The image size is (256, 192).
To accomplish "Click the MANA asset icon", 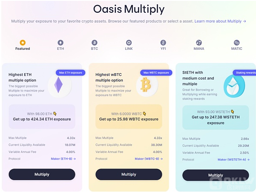I will 198,43.
